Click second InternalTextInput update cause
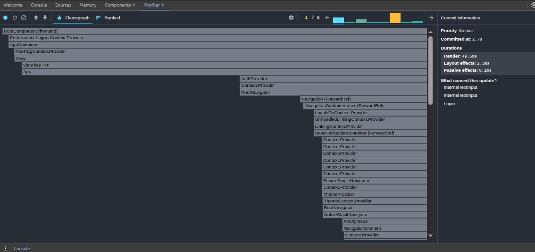This screenshot has height=252, width=535. pos(460,96)
